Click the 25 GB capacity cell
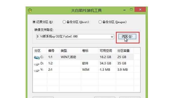The width and height of the screenshot is (176, 98). [x=122, y=57]
